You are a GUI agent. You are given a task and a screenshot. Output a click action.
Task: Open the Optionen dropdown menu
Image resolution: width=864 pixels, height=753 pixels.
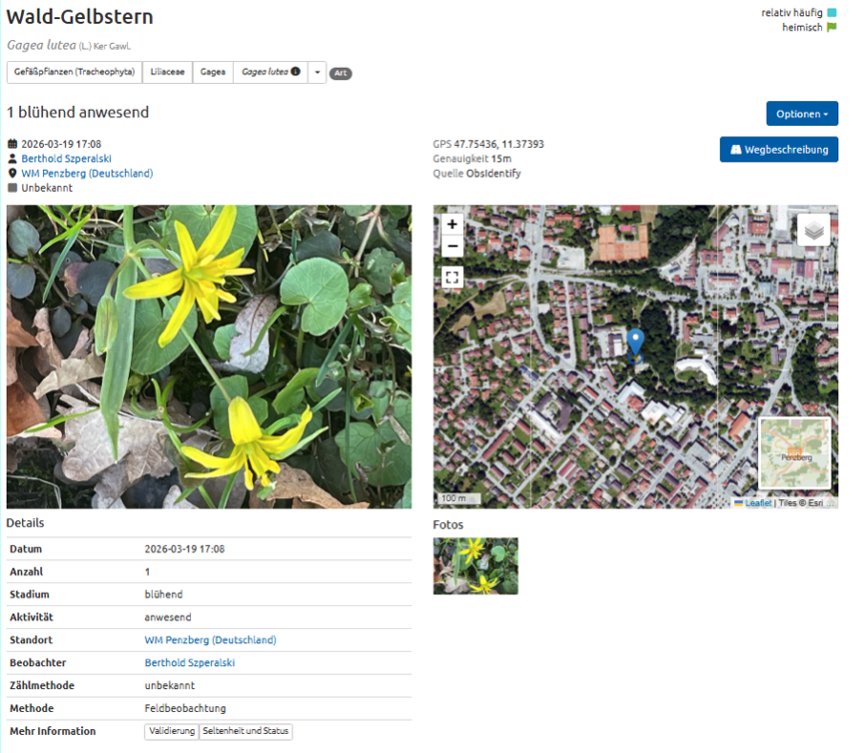coord(801,114)
